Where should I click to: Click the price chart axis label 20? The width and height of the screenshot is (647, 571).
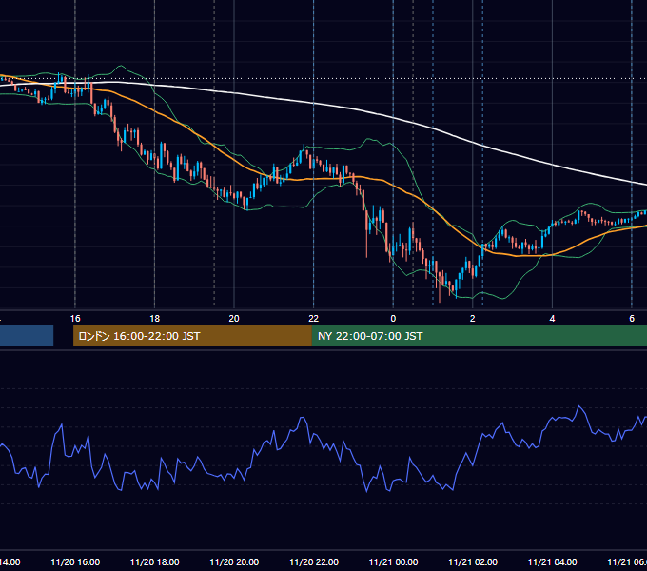234,319
